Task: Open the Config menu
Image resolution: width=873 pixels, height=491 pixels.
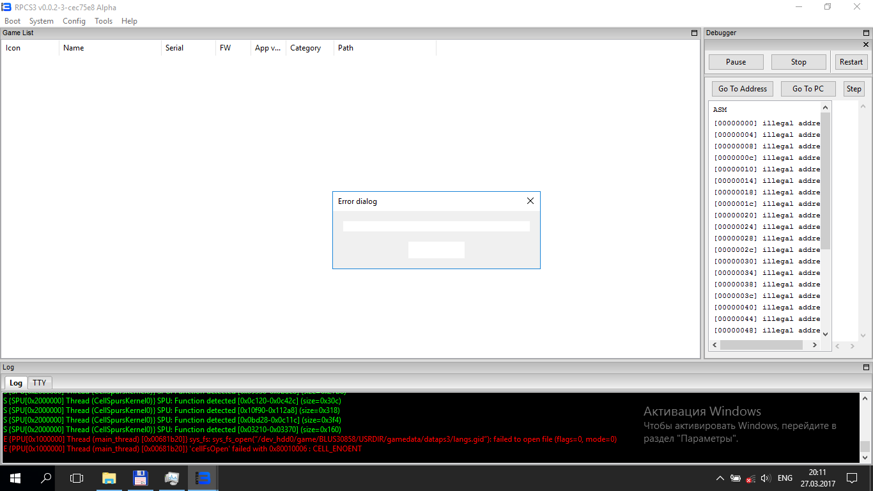Action: (x=74, y=21)
